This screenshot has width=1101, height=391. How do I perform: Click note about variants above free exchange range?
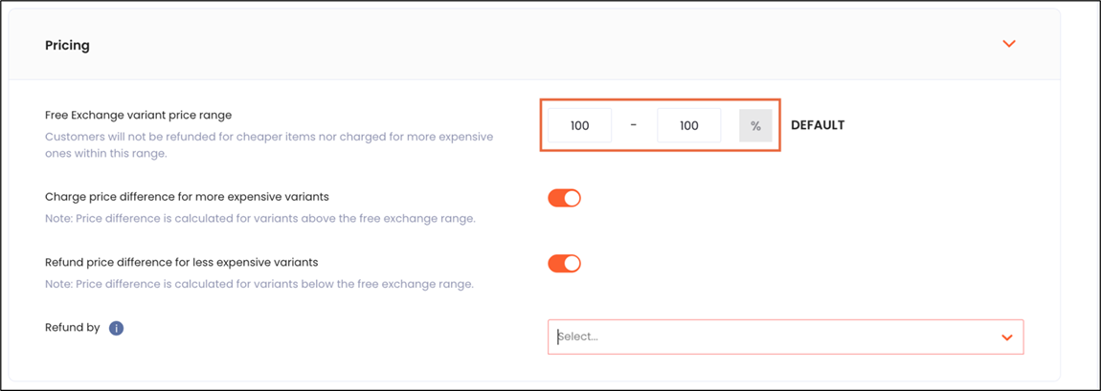pyautogui.click(x=259, y=219)
